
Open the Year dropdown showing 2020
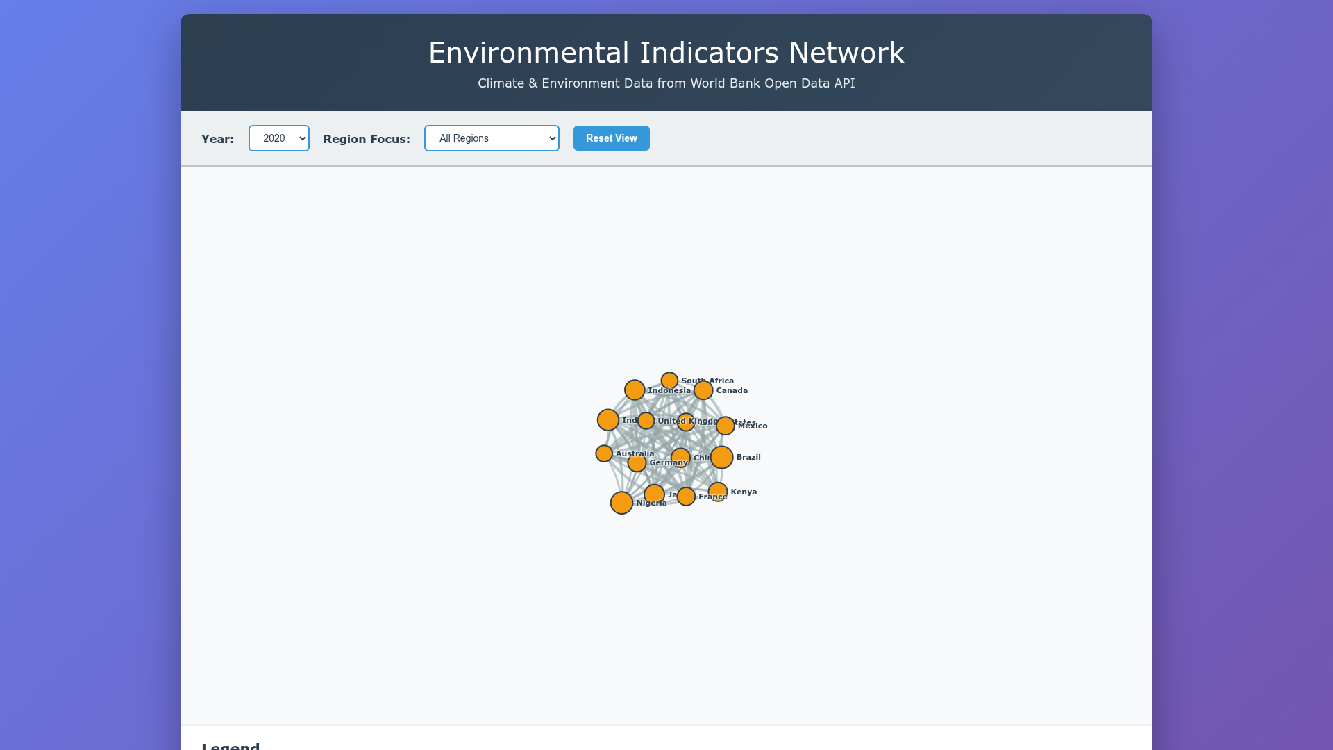(x=278, y=138)
